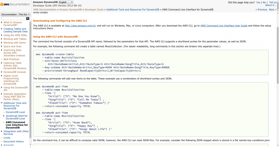Click the Amazon DynamoDB breadcrumb link
The width and height of the screenshot is (279, 148).
tap(71, 10)
